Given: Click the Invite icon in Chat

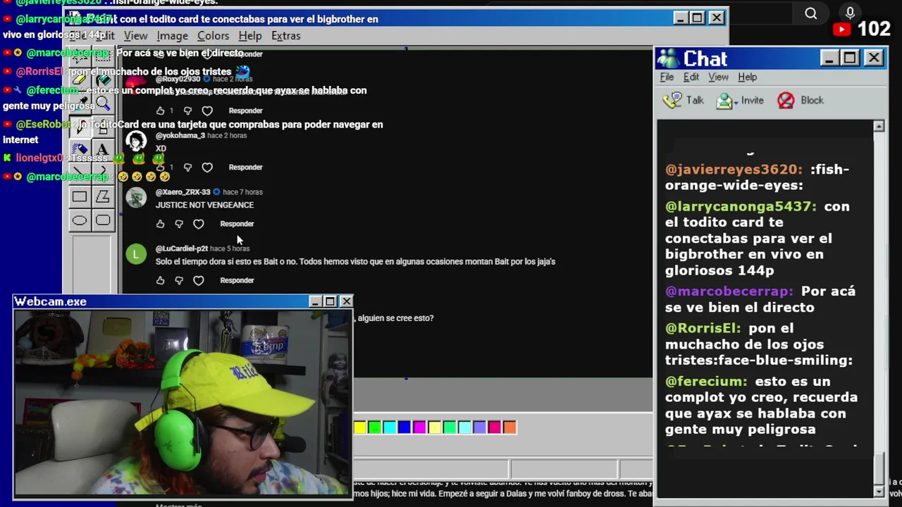Looking at the screenshot, I should click(726, 101).
